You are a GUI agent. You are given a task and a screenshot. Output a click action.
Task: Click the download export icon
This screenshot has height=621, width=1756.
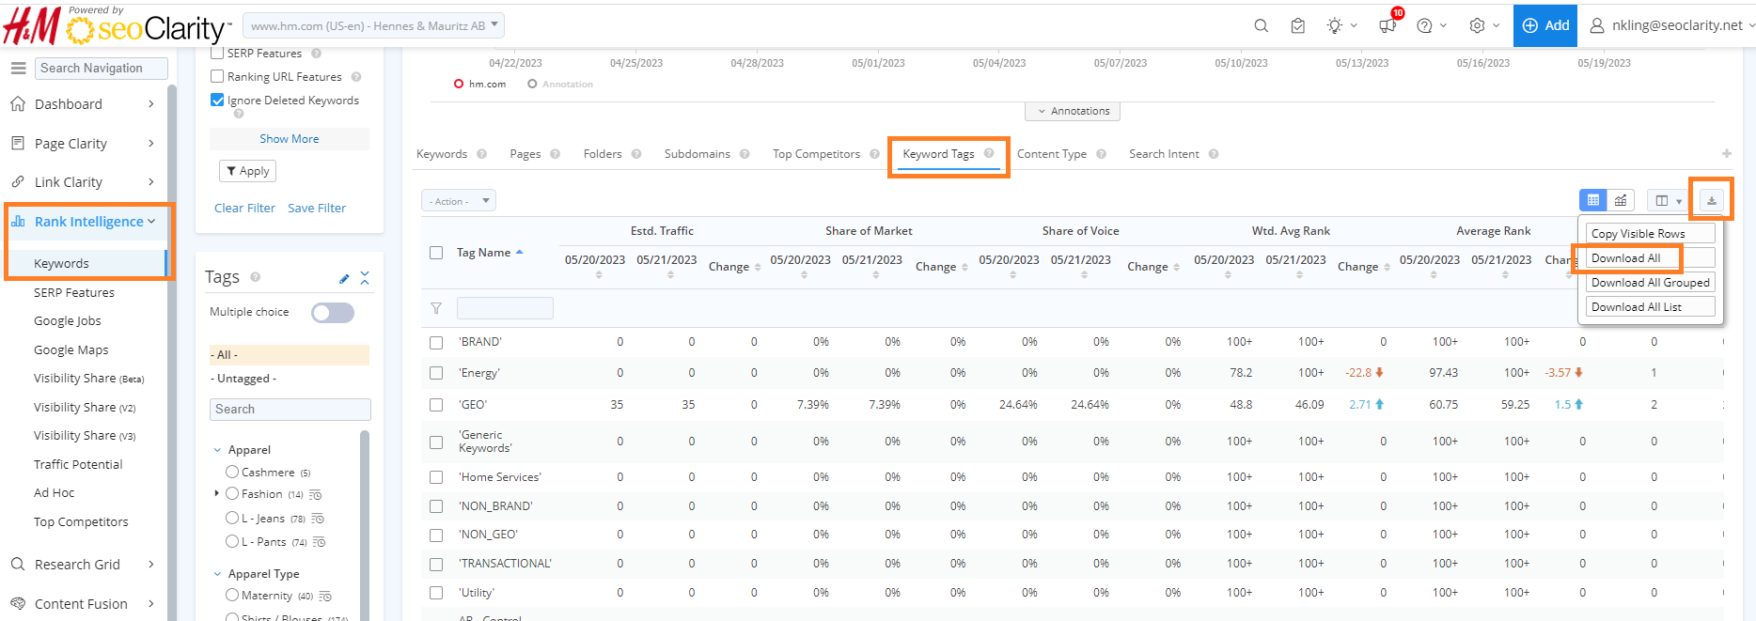[1711, 200]
